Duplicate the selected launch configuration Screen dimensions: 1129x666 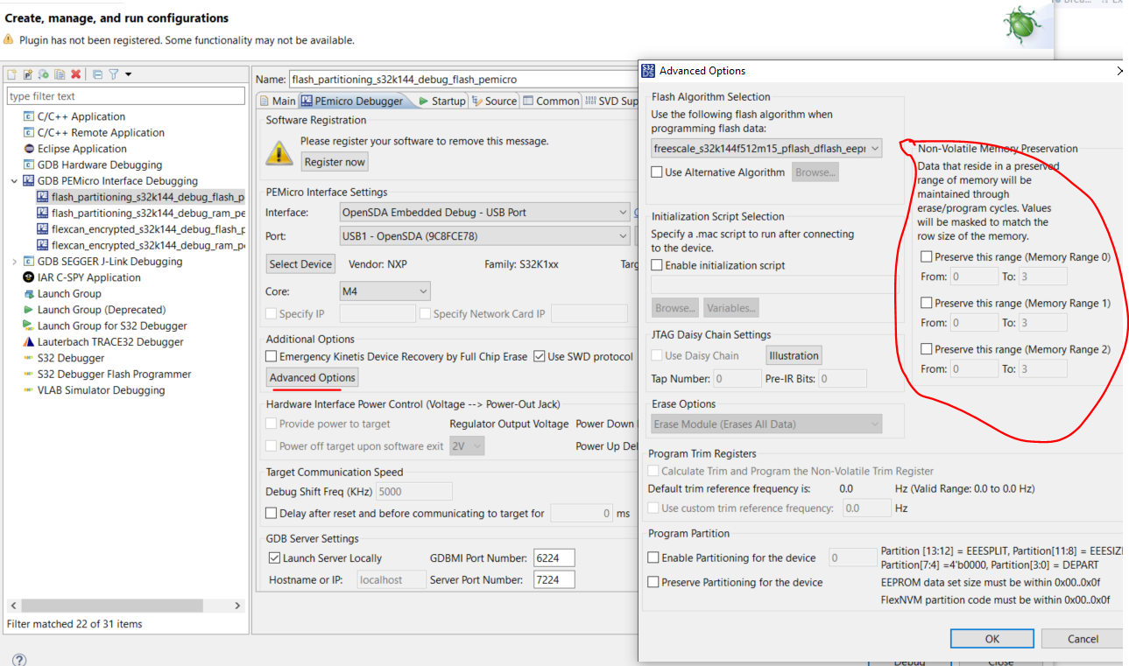(x=60, y=74)
